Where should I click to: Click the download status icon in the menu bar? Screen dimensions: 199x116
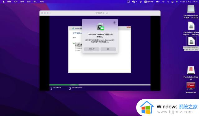click(x=141, y=2)
